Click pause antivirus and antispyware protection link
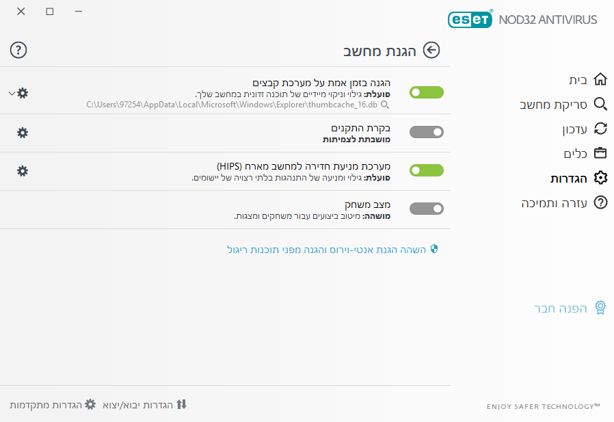This screenshot has width=614, height=422. (x=332, y=250)
